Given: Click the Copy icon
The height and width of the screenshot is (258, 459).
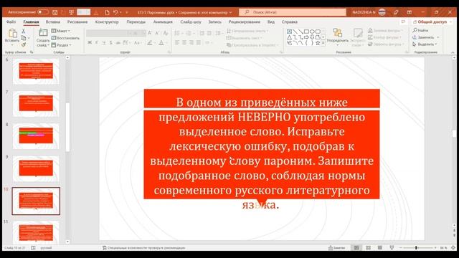Looking at the screenshot, I should point(24,38).
